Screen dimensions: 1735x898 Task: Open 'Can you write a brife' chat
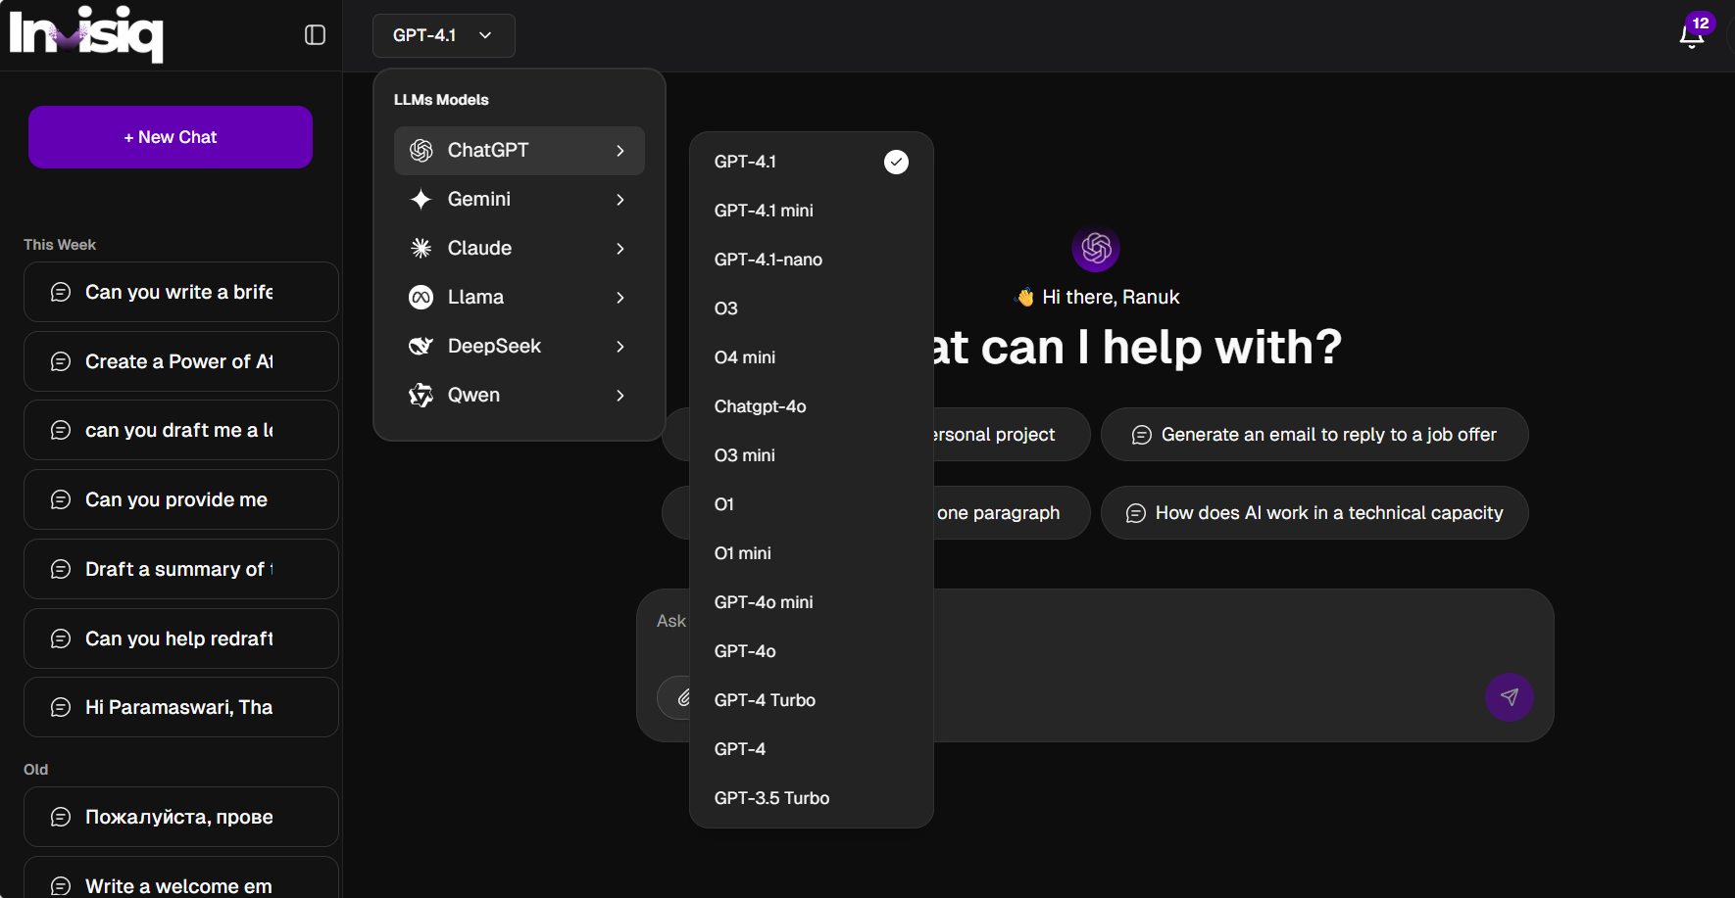(181, 292)
